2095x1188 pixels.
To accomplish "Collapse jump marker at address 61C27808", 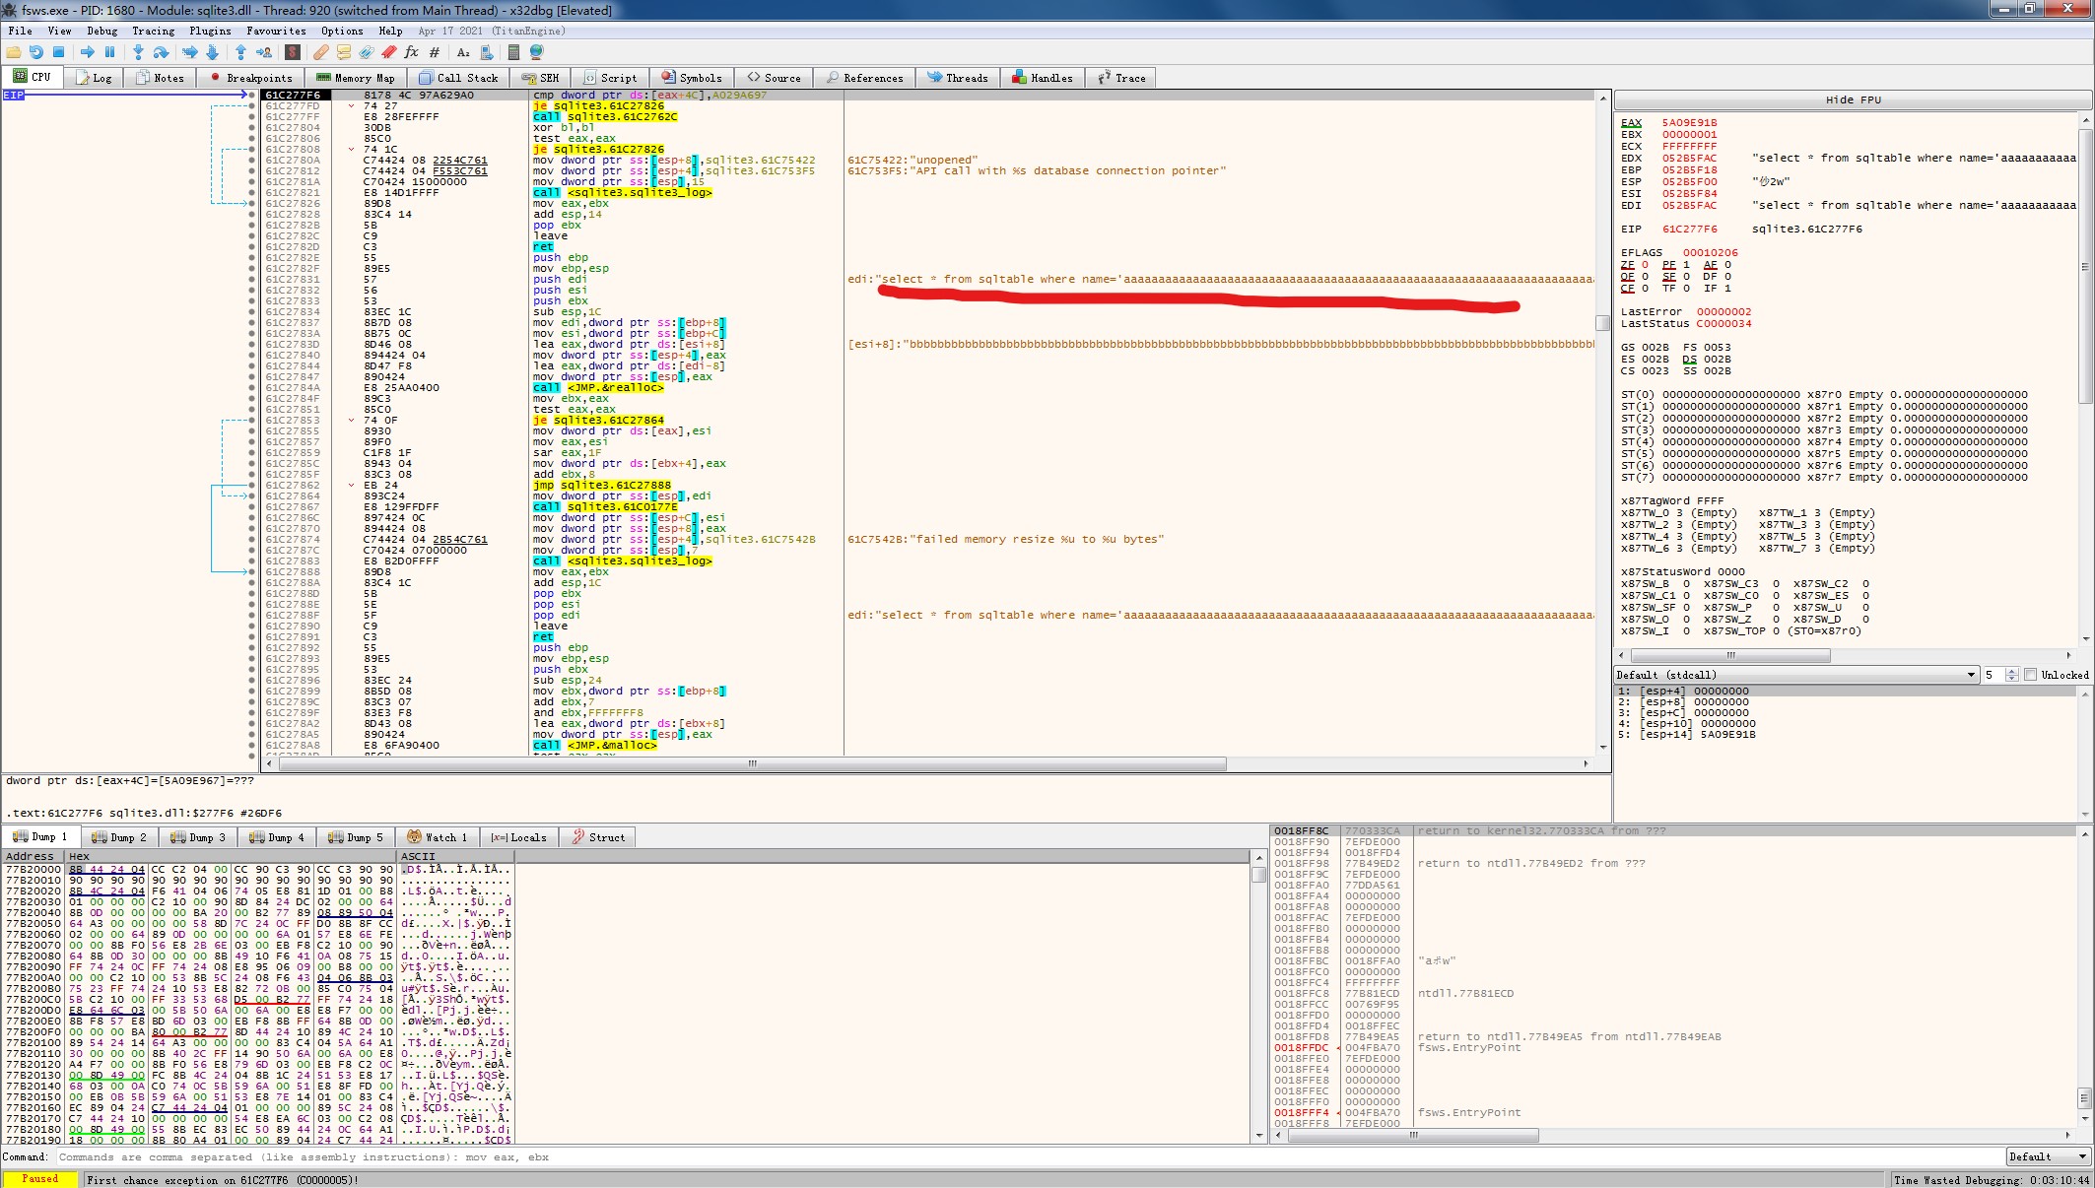I will (351, 149).
